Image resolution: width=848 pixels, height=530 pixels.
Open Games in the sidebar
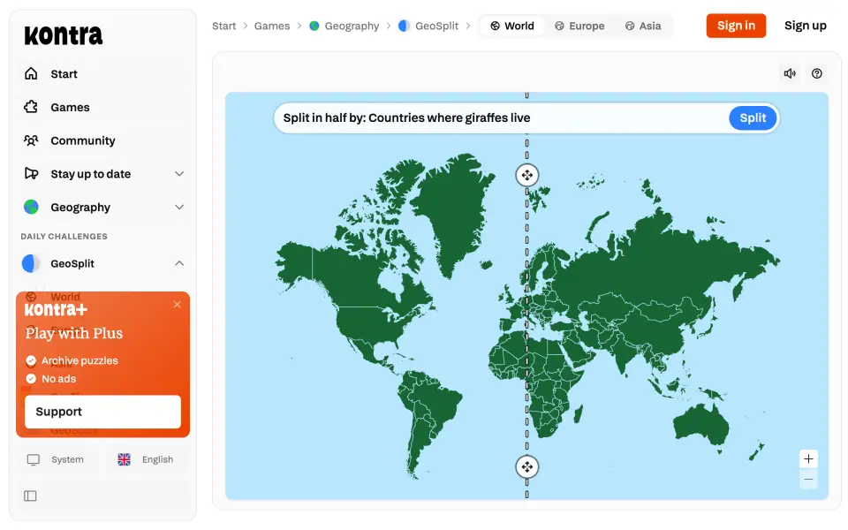click(x=104, y=107)
